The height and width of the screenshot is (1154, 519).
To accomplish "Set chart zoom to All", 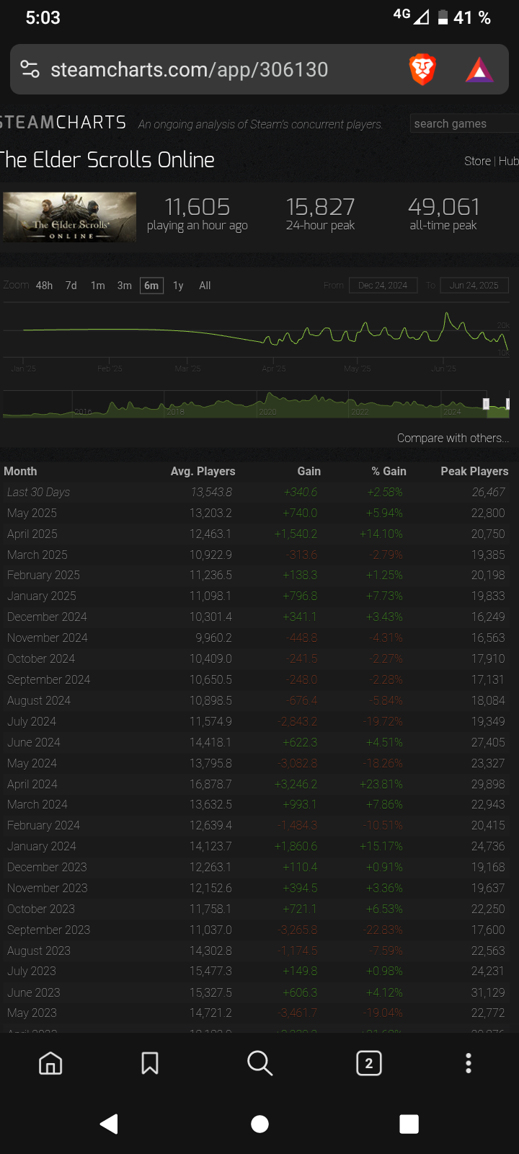I will (205, 286).
